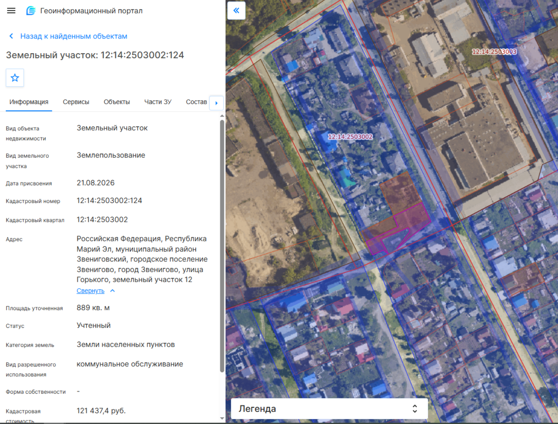The width and height of the screenshot is (558, 424).
Task: Click the Геоинформационный портал title
Action: (x=91, y=10)
